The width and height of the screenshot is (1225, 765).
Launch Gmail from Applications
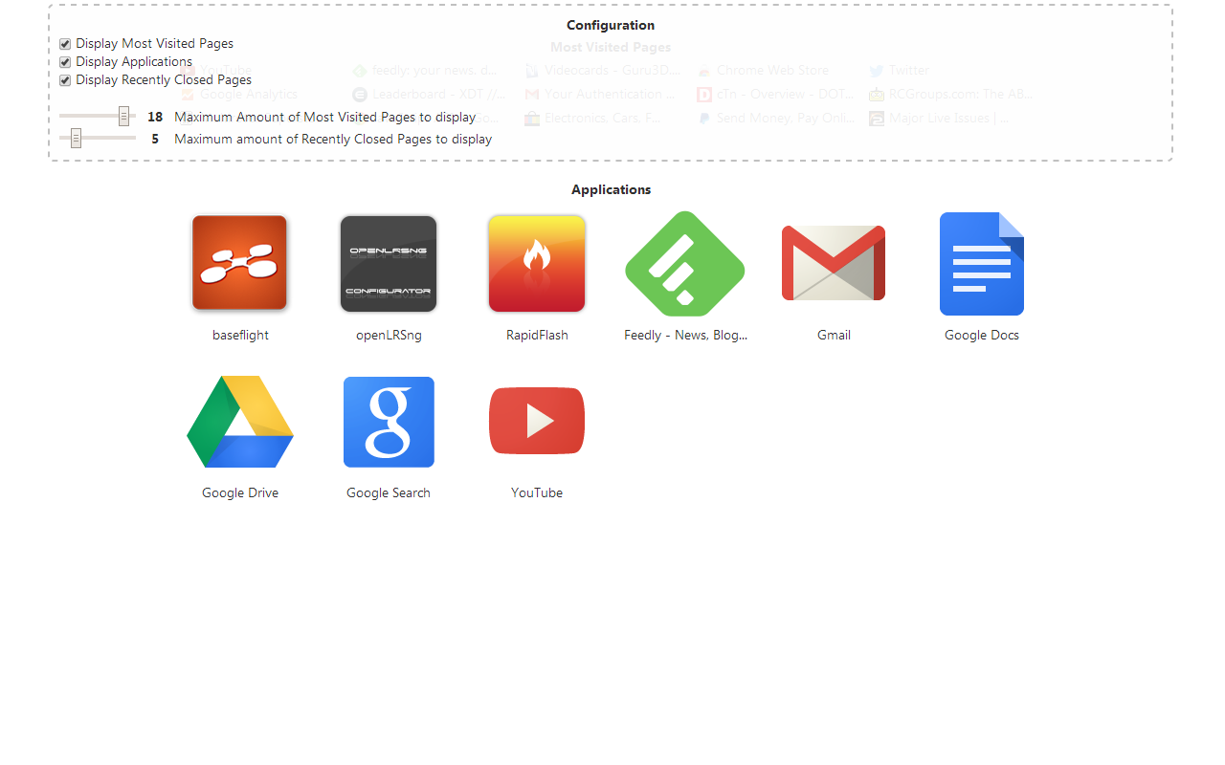click(x=834, y=264)
